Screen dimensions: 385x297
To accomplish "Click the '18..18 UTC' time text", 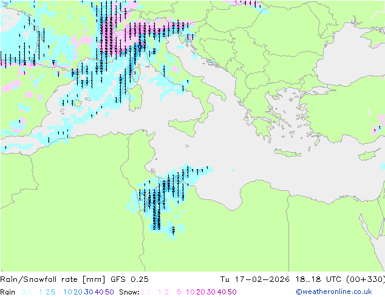I will click(x=318, y=279).
